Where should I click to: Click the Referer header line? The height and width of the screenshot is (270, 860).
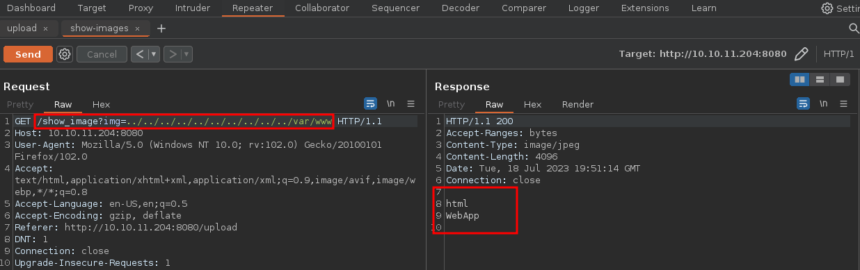click(126, 228)
